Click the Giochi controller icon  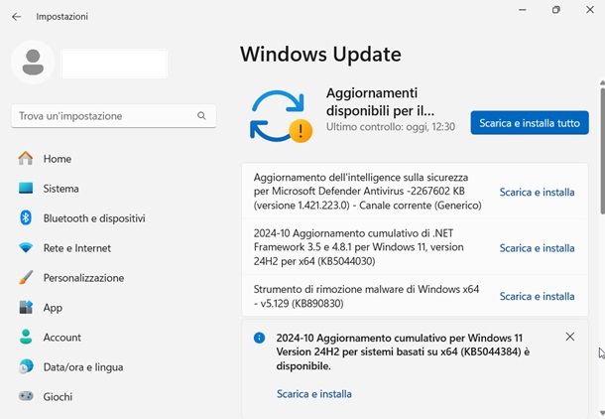pos(26,396)
